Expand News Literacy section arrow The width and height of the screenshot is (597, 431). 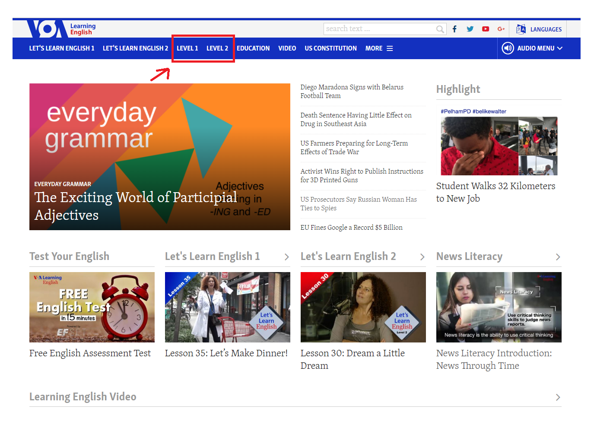[558, 257]
